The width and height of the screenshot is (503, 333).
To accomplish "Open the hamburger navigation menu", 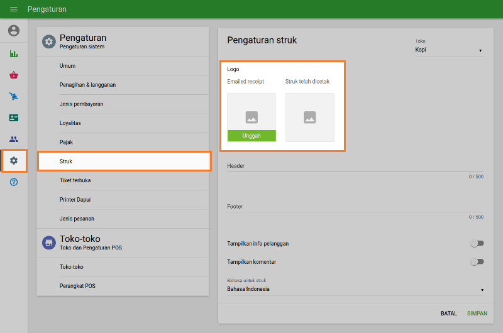I will (x=14, y=9).
